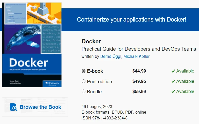Open author Bernd Öggl's page

pos(111,56)
